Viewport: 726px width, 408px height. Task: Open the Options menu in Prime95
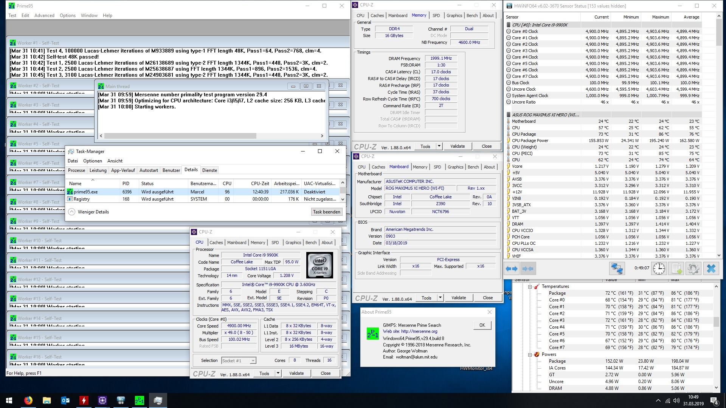tap(68, 15)
